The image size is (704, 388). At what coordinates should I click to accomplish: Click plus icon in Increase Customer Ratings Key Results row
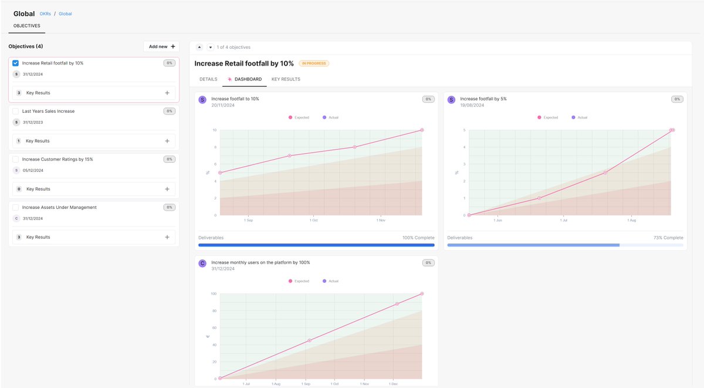click(x=167, y=189)
